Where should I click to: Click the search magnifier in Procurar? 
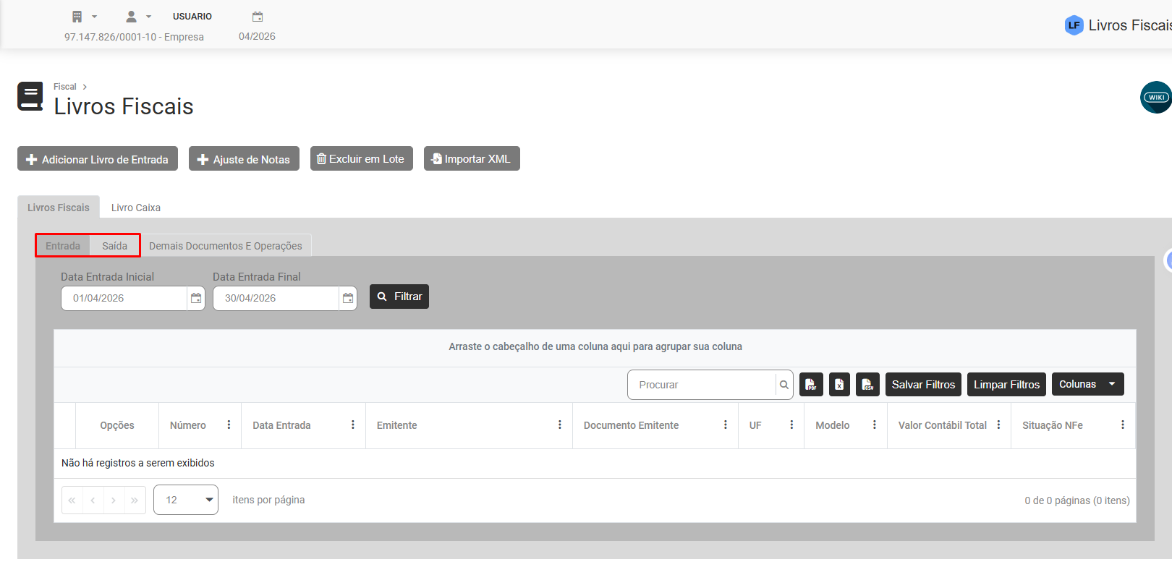point(784,385)
